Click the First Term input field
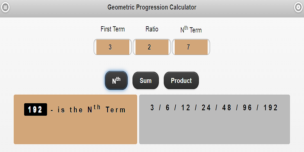Image resolution: width=304 pixels, height=152 pixels. click(113, 47)
